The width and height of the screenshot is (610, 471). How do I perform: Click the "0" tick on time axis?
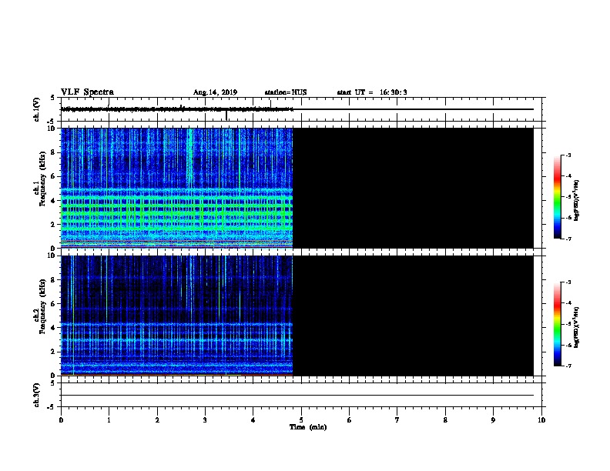coord(61,420)
